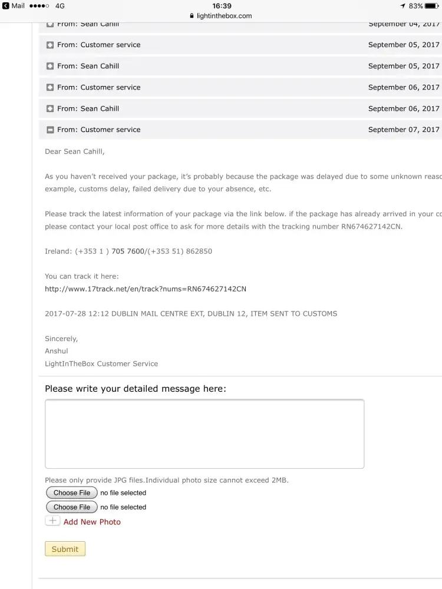This screenshot has height=589, width=442.
Task: Submit the message form
Action: pos(65,549)
